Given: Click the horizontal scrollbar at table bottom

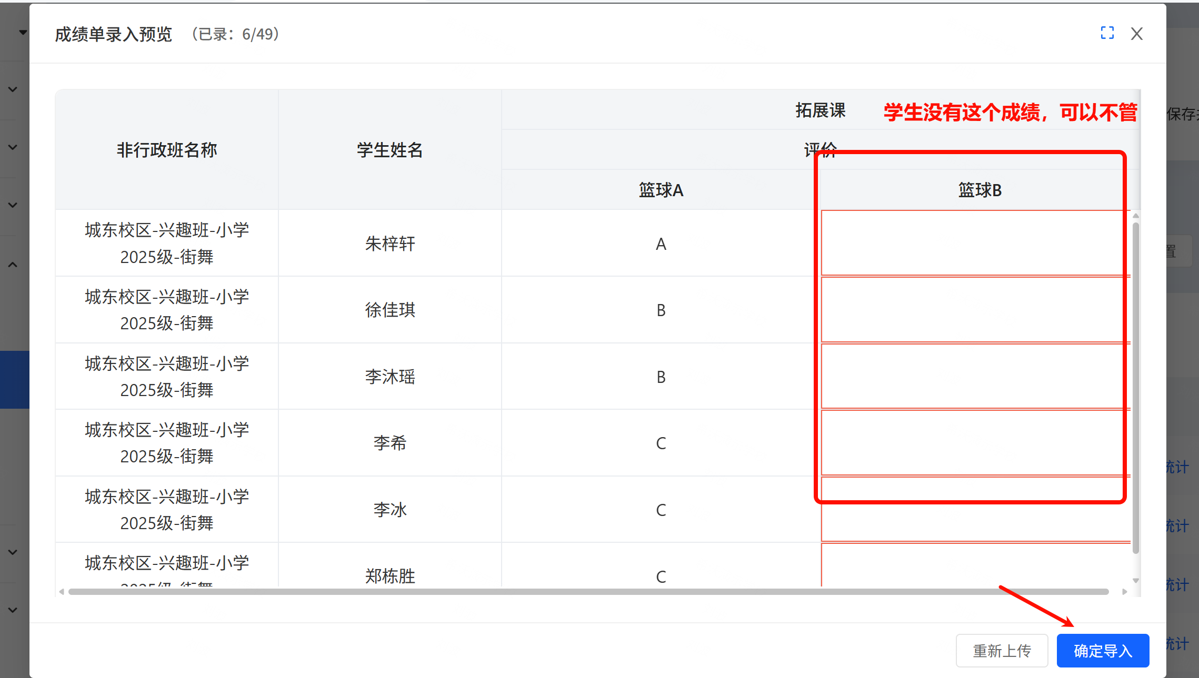Looking at the screenshot, I should click(588, 592).
